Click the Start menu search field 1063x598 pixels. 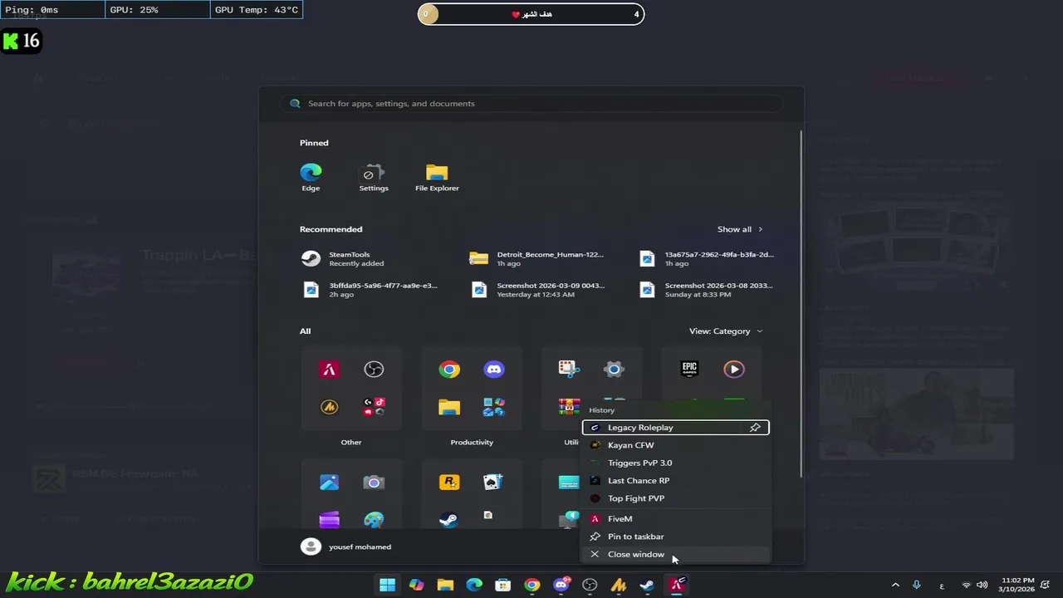[x=531, y=104]
